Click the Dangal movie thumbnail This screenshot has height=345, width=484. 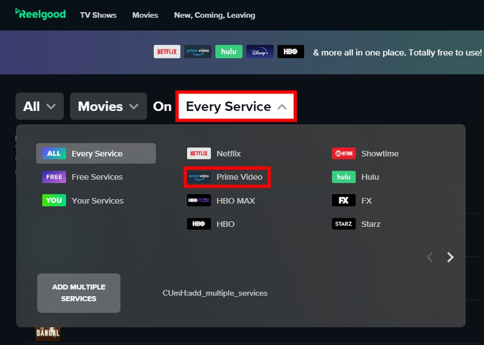pos(48,333)
